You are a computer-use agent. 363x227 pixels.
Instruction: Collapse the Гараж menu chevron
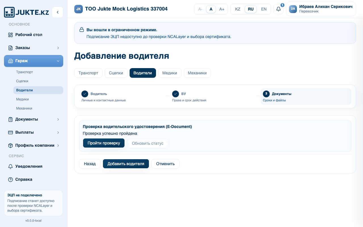(58, 61)
